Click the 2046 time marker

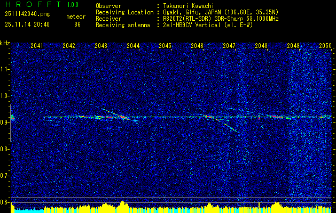(197, 46)
